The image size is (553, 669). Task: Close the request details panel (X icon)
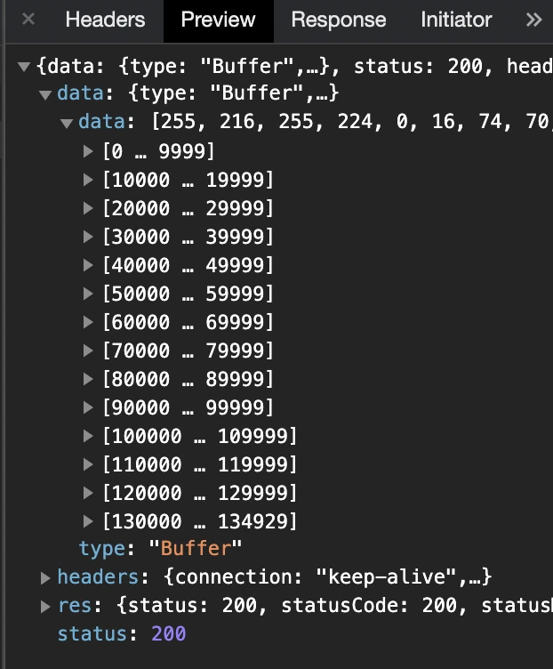(28, 20)
